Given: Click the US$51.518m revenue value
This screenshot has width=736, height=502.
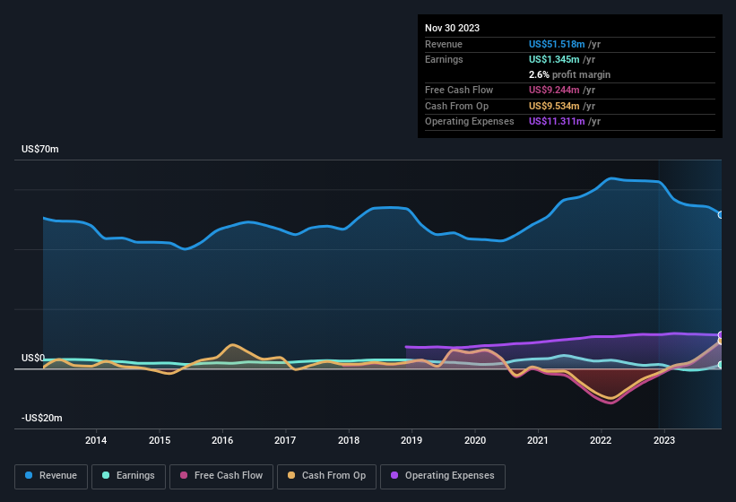Looking at the screenshot, I should [557, 44].
